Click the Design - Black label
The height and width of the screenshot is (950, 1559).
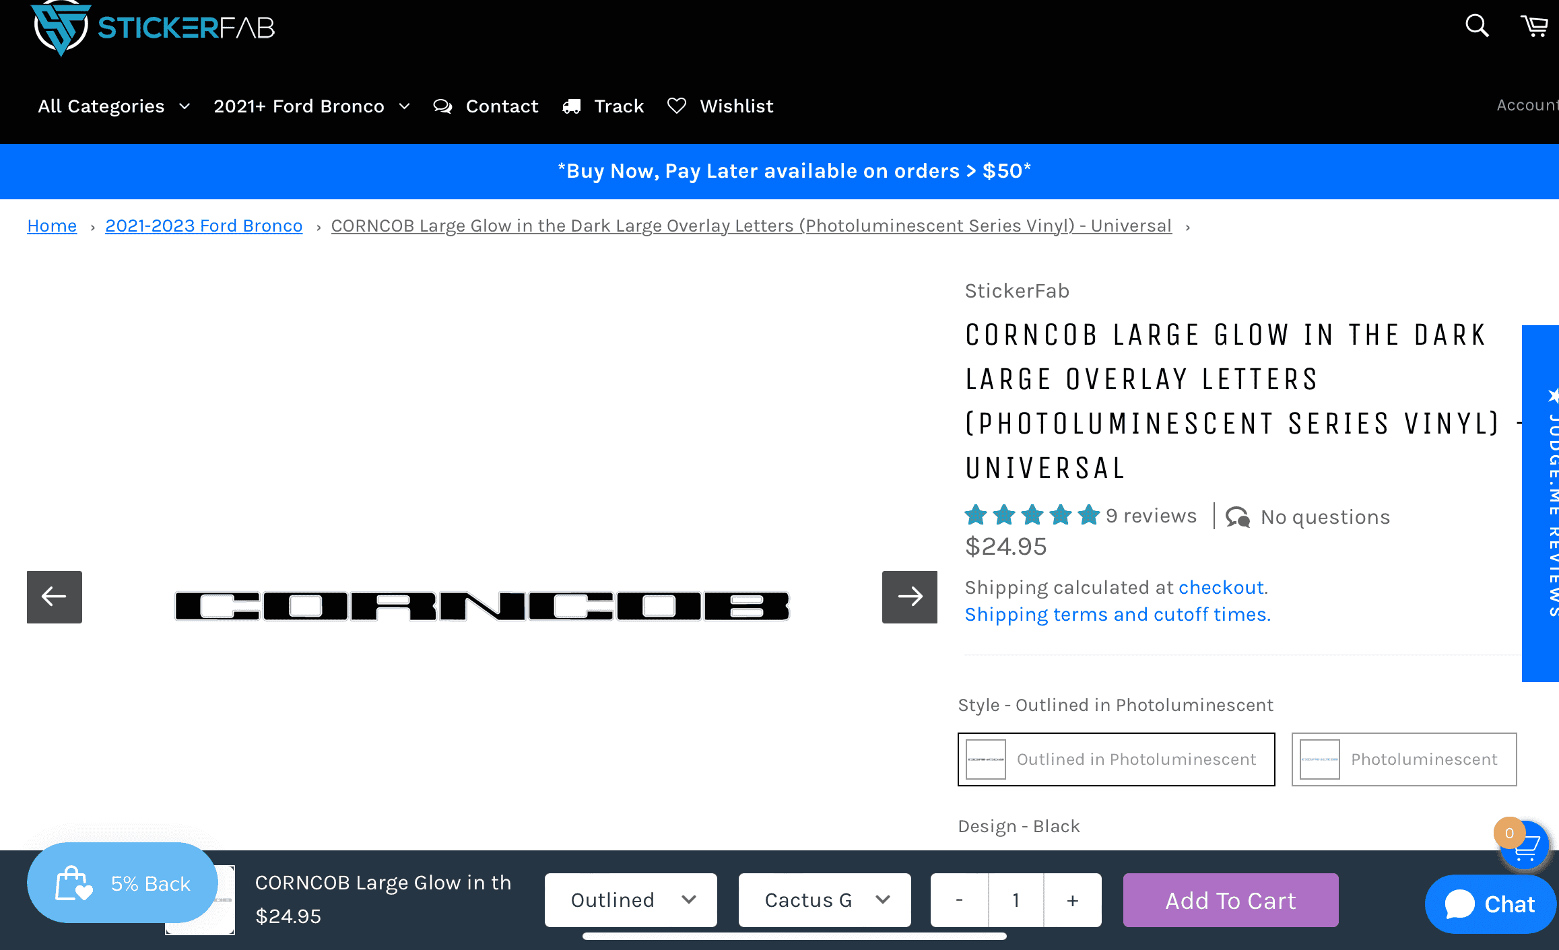1019,826
